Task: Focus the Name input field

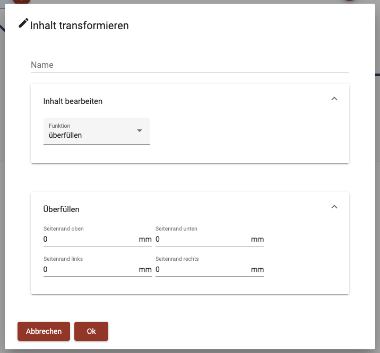Action: 190,65
